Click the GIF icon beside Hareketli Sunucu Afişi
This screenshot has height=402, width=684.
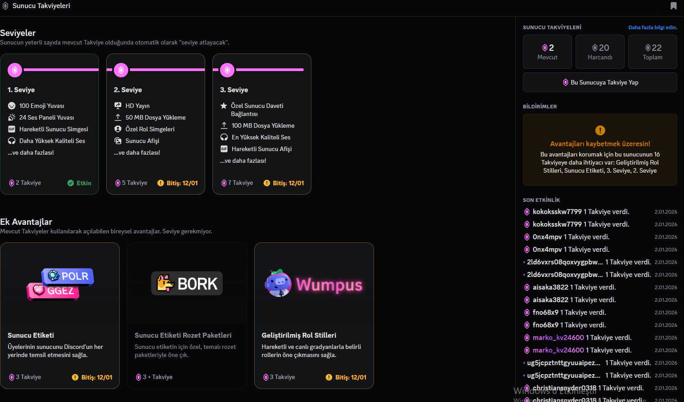[x=224, y=149]
